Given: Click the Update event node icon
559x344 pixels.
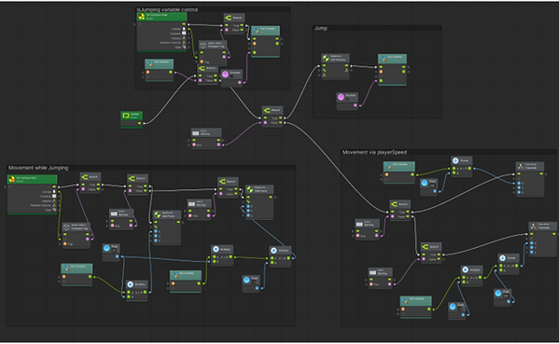Looking at the screenshot, I should [x=126, y=116].
